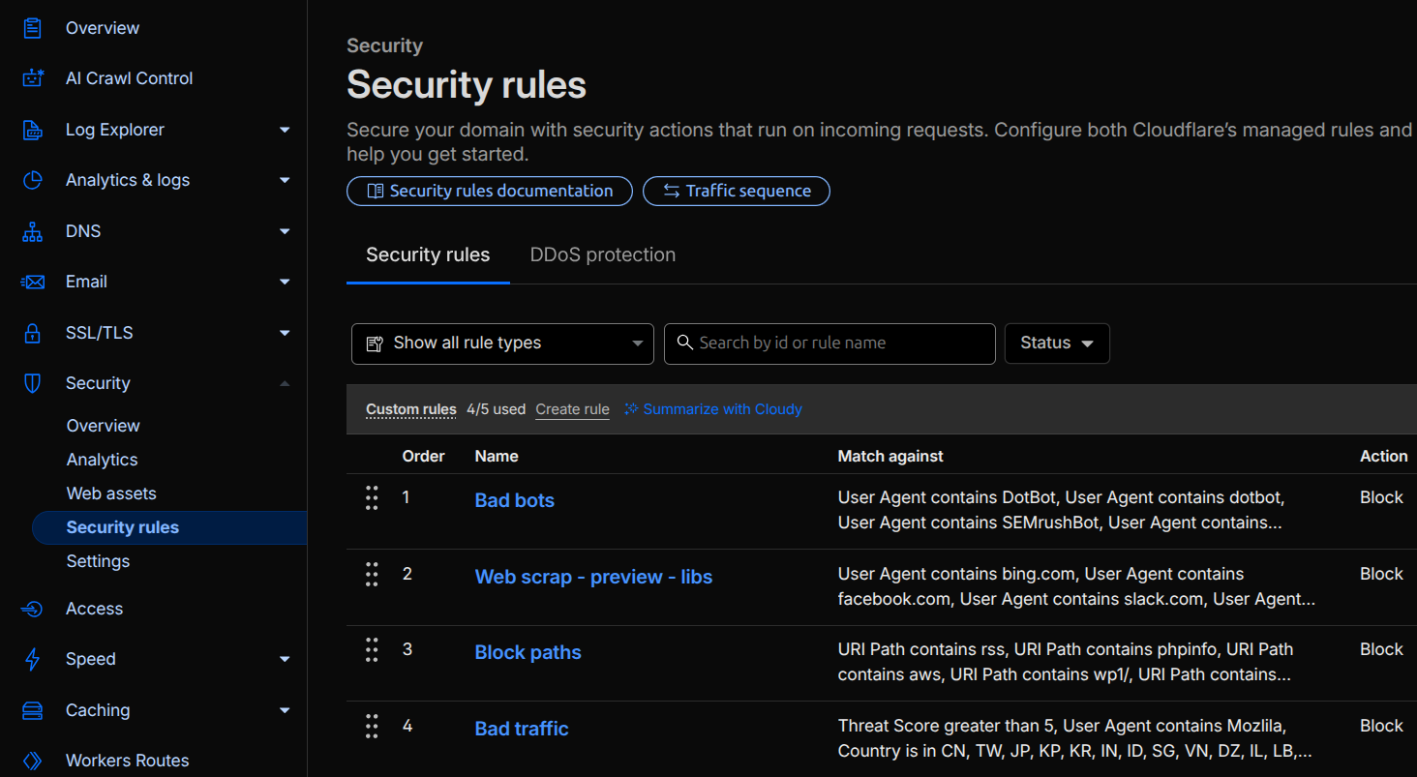Select Security rules in sidebar submenu

pyautogui.click(x=169, y=527)
